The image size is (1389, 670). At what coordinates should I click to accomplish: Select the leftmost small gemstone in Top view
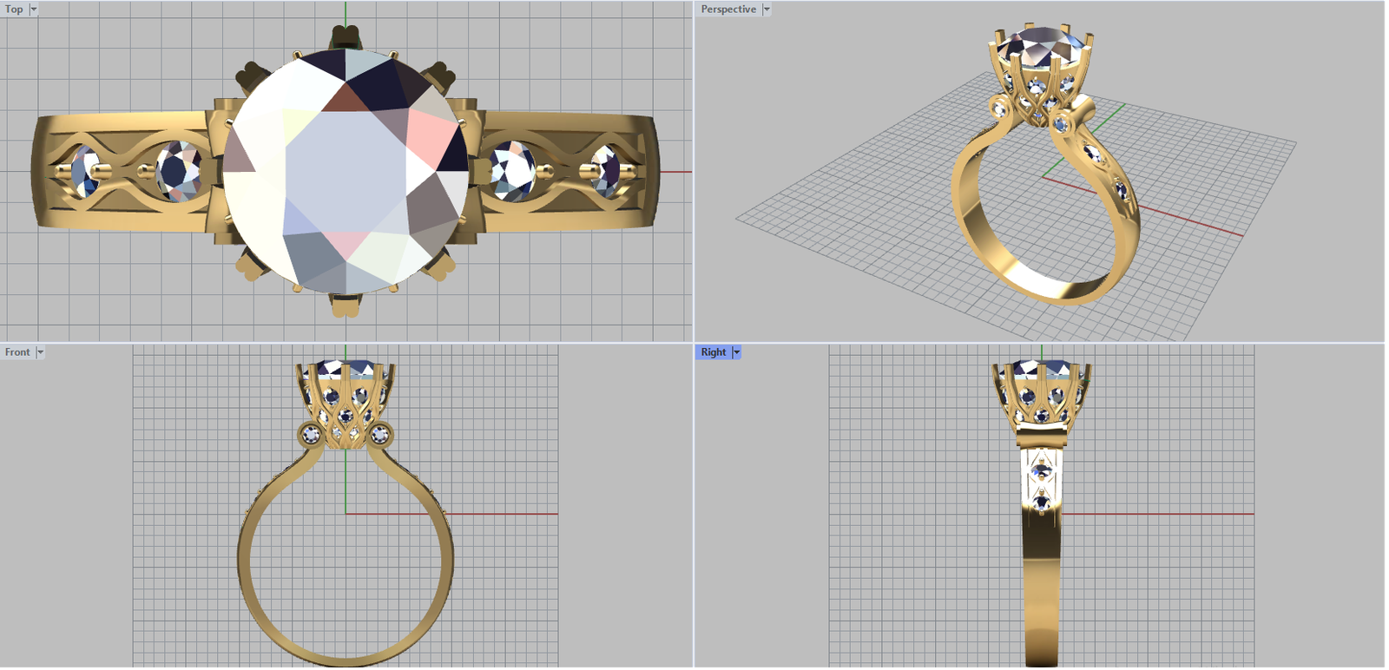(84, 170)
